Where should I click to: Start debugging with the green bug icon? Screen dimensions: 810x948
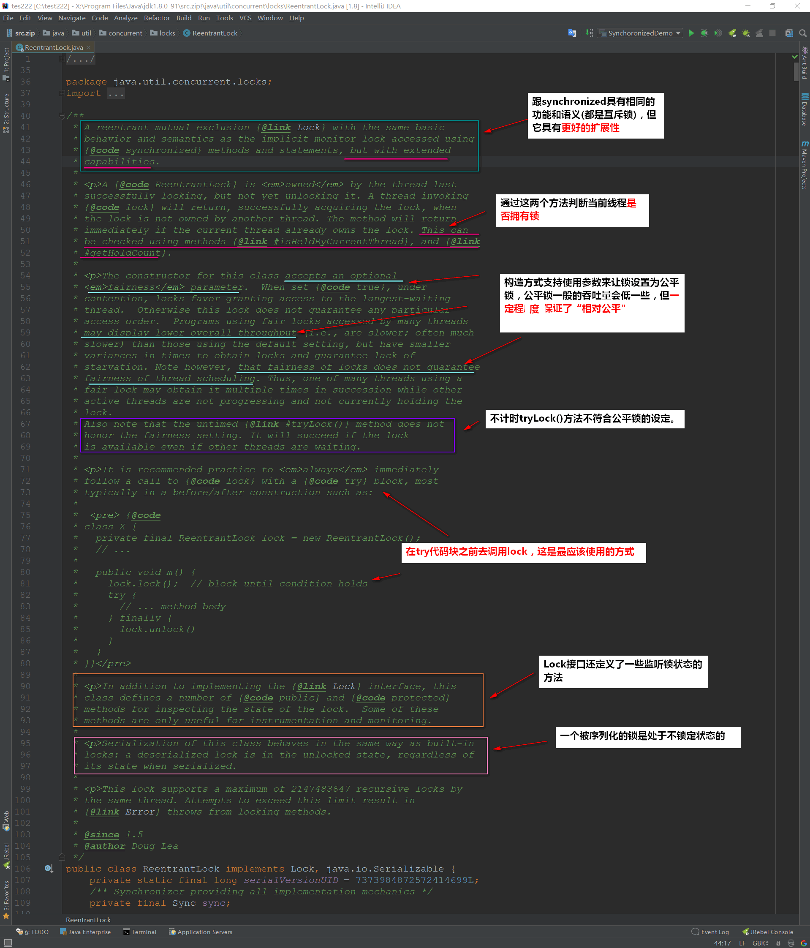[704, 33]
